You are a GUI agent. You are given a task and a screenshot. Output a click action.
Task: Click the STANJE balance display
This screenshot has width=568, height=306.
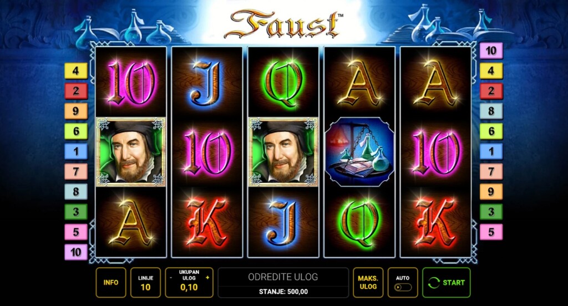coord(283,292)
